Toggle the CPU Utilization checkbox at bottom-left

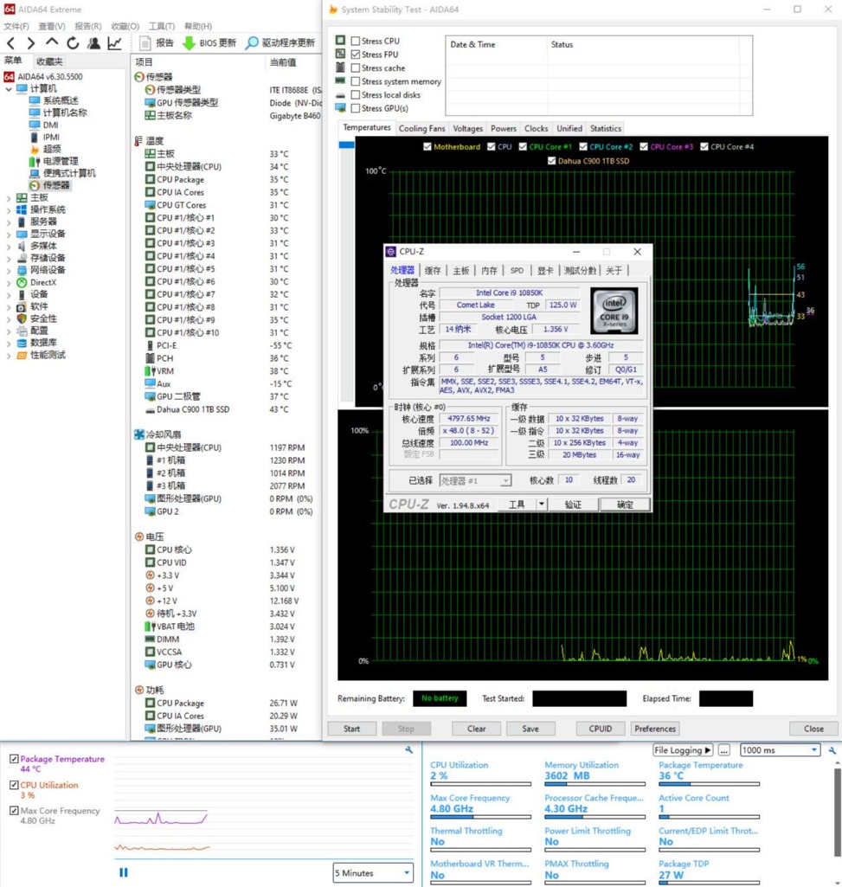point(14,785)
